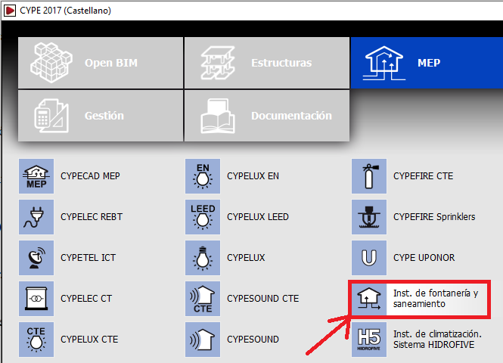
Task: Click the Documentación open book icon
Action: point(218,116)
